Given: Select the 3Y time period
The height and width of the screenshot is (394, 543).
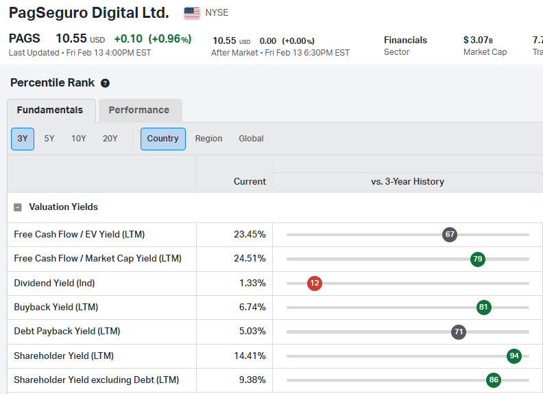Looking at the screenshot, I should point(23,139).
